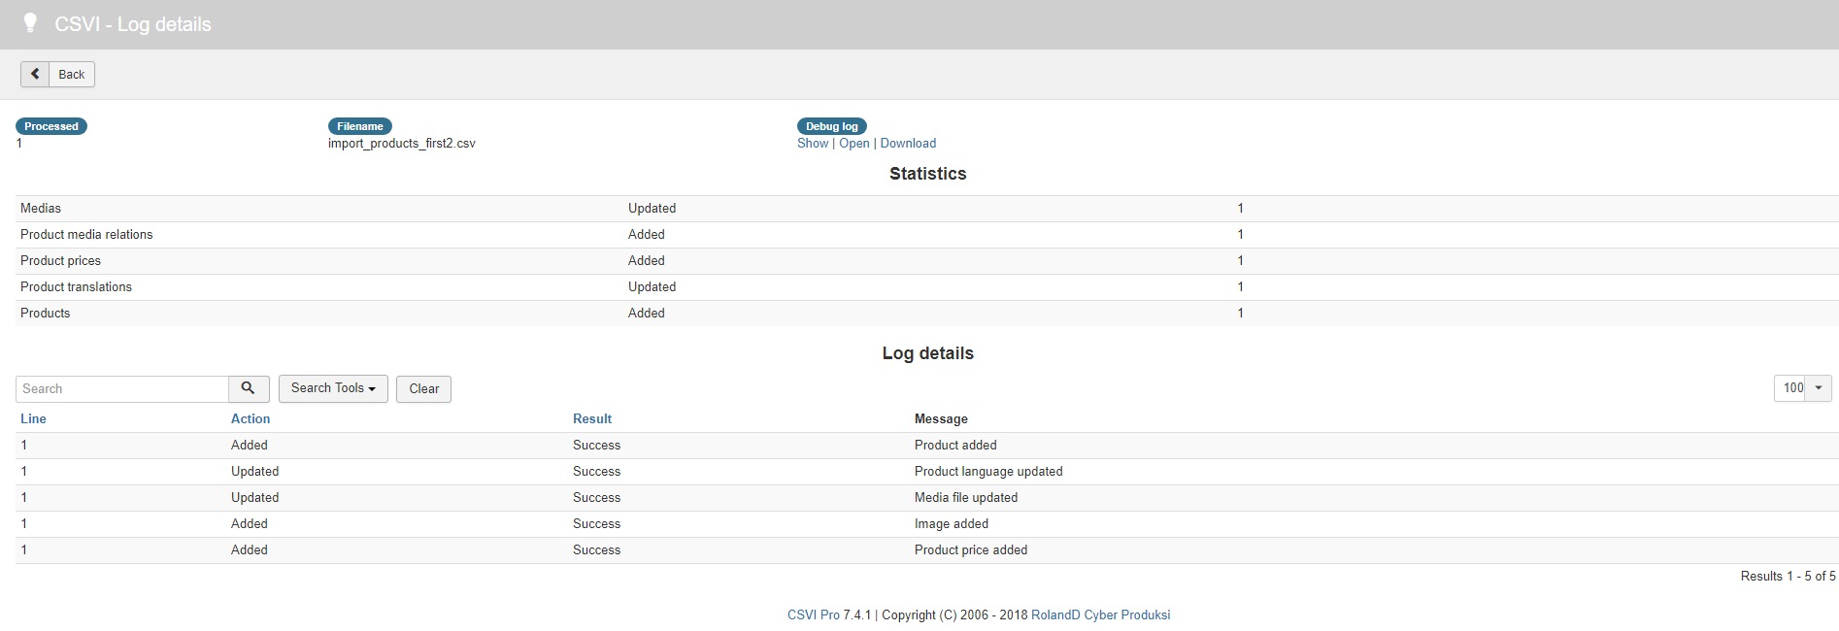1839x631 pixels.
Task: Open the 100 results limit dropdown
Action: point(1802,387)
